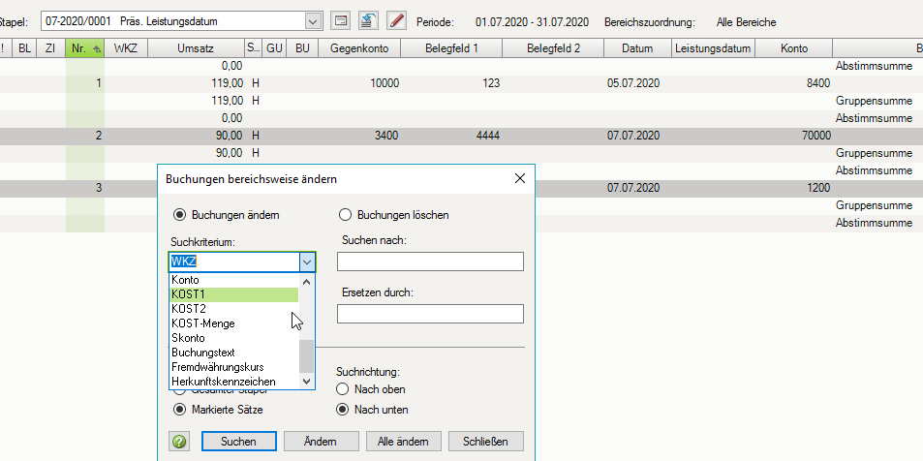923x461 pixels.
Task: Choose the Nach oben search direction
Action: point(345,389)
